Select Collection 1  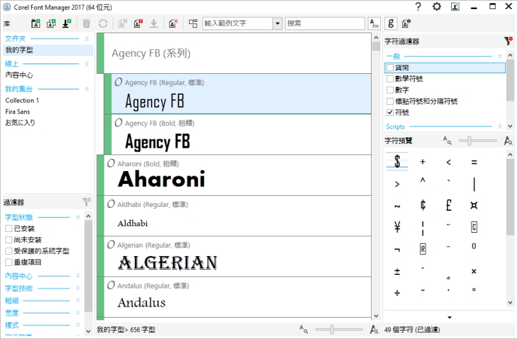(x=22, y=100)
